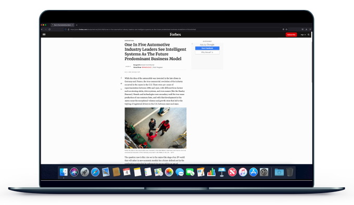Image resolution: width=354 pixels, height=205 pixels.
Task: Open the article handshake photo
Action: [x=156, y=128]
